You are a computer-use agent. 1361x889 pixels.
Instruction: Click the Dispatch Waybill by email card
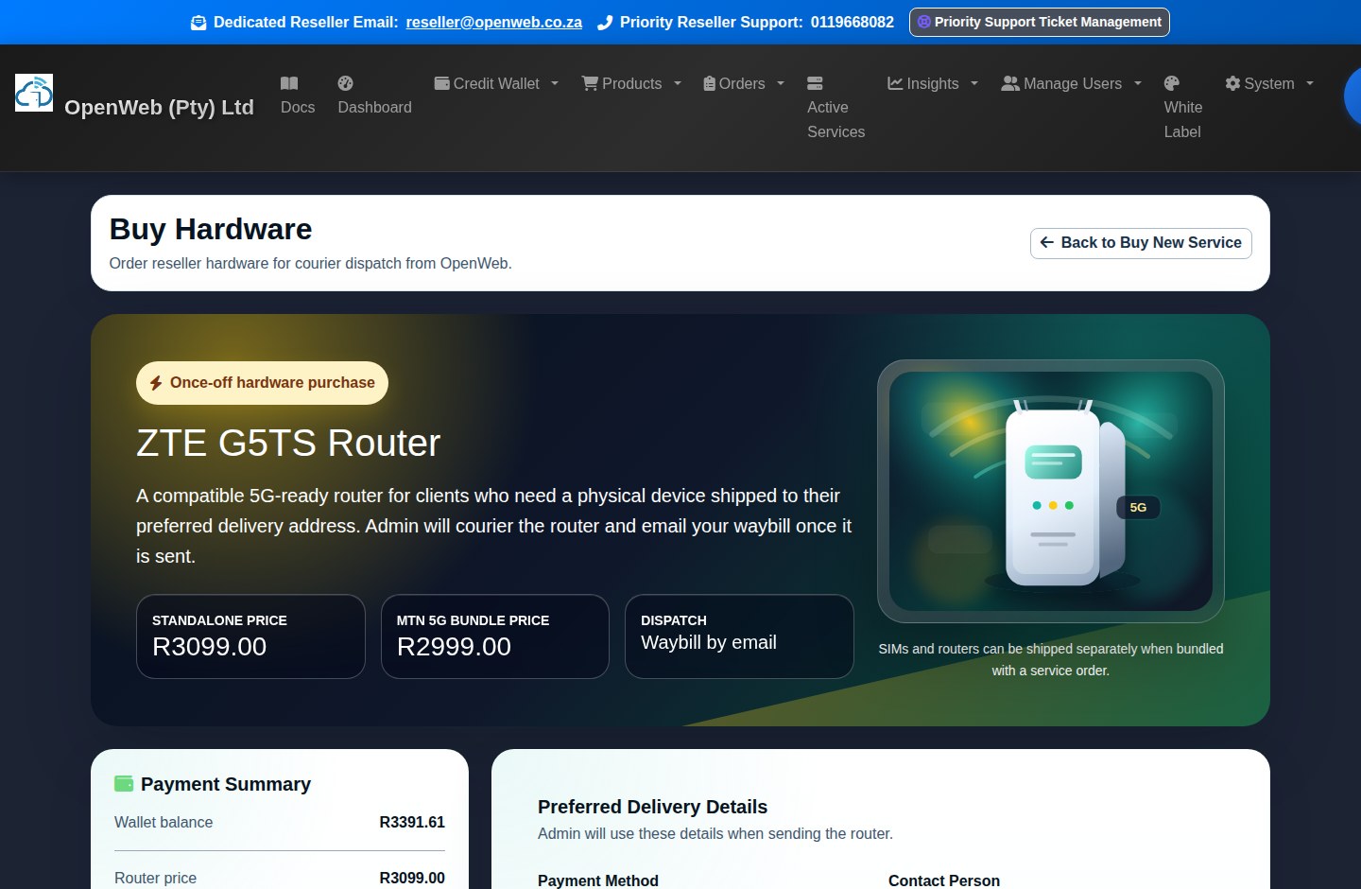click(x=739, y=636)
